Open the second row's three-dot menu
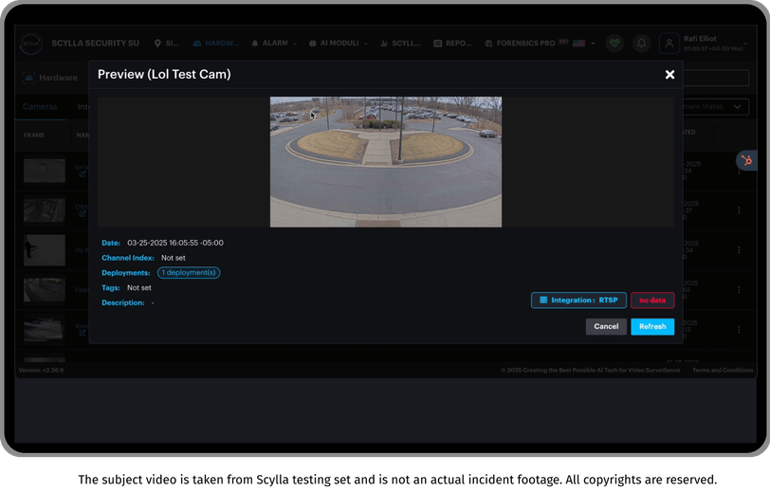 (x=739, y=210)
